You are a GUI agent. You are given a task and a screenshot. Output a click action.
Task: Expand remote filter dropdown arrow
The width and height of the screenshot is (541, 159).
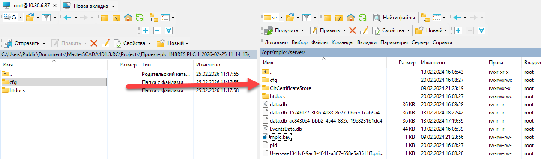(315, 18)
